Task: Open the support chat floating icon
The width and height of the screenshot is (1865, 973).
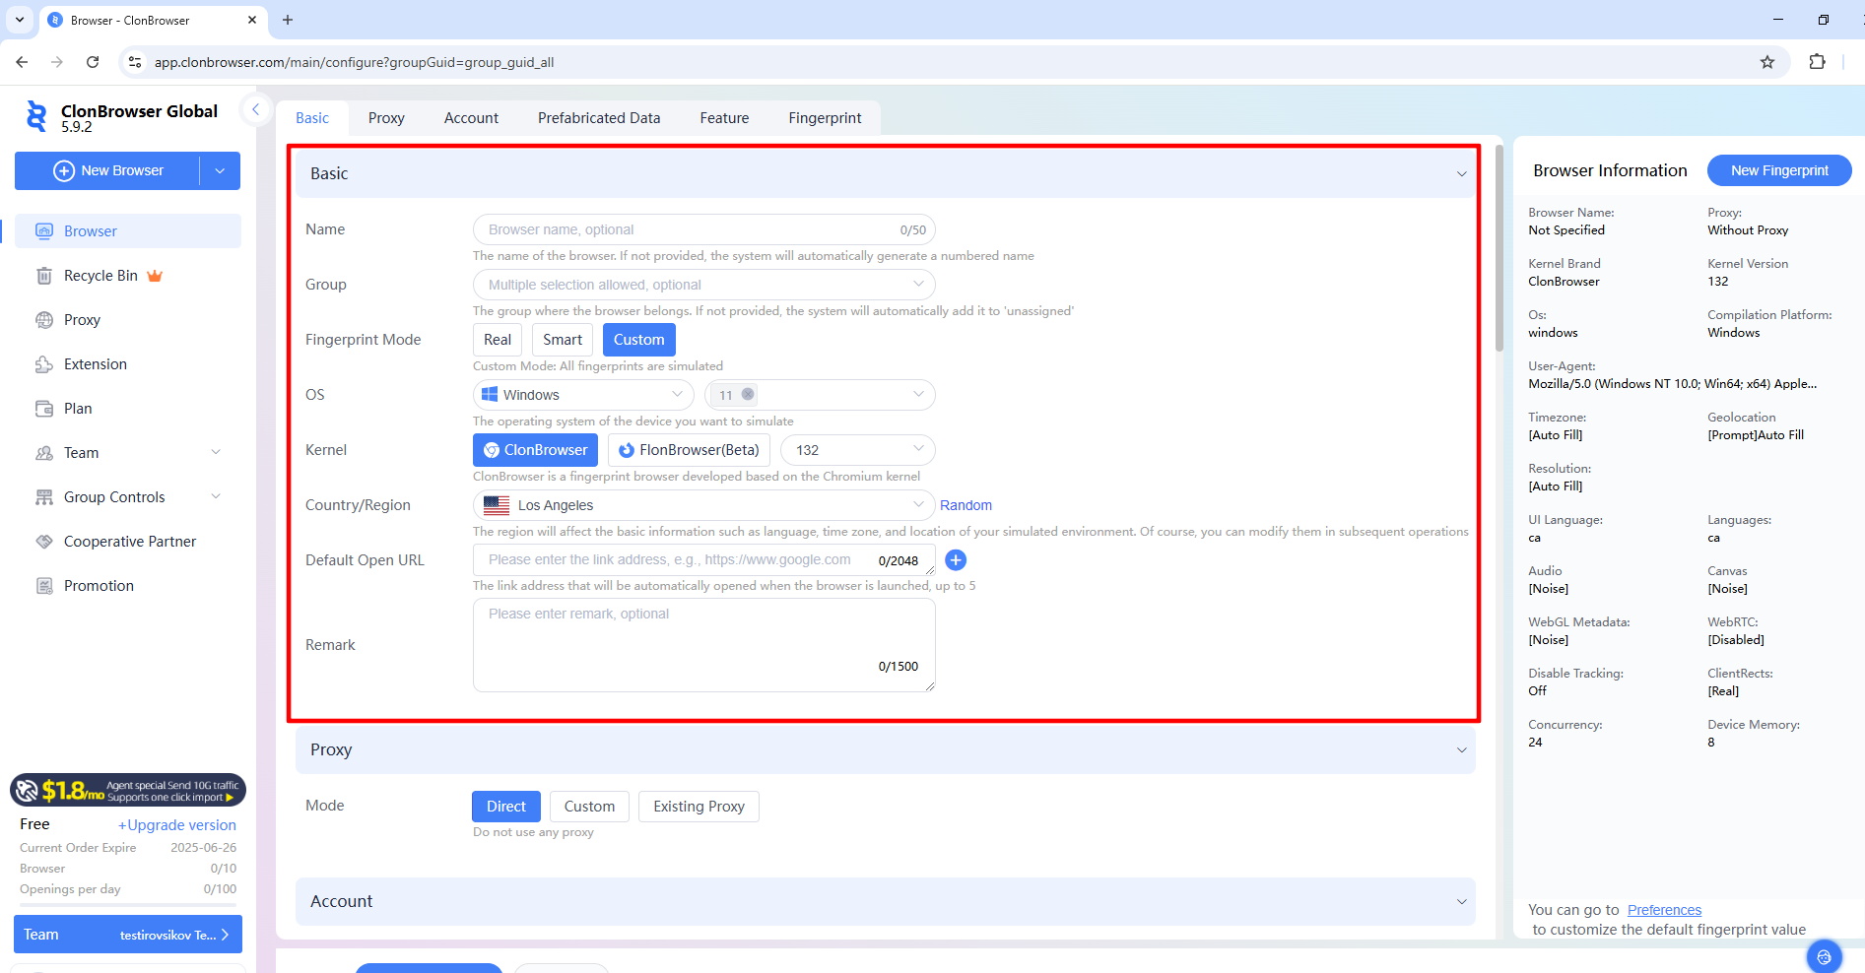Action: [x=1824, y=956]
